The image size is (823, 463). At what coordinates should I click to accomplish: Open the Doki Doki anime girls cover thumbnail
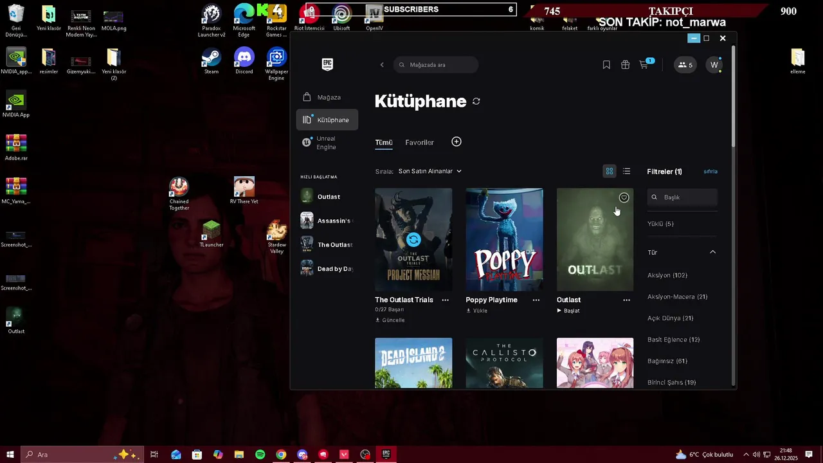point(595,363)
